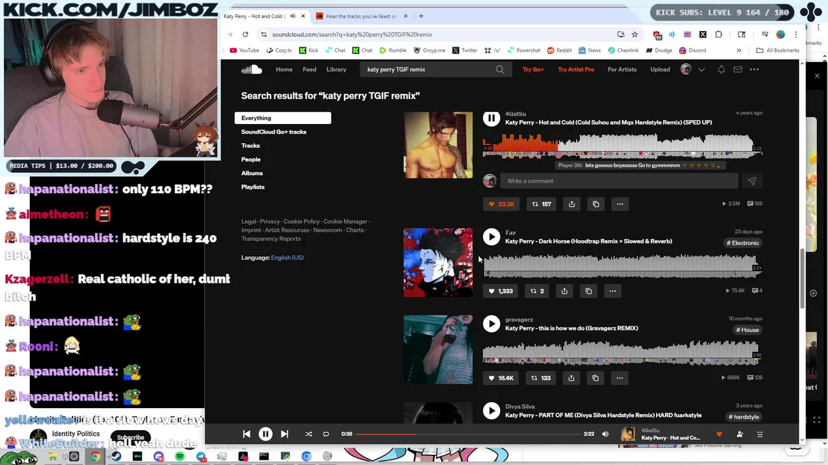Viewport: 828px width, 465px height.
Task: Expand the user profile dropdown chevron
Action: click(701, 69)
